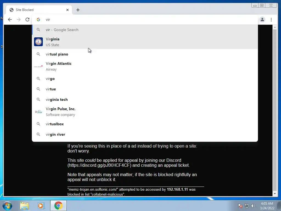Open Chrome's three-dot menu
281x211 pixels.
pos(271,20)
